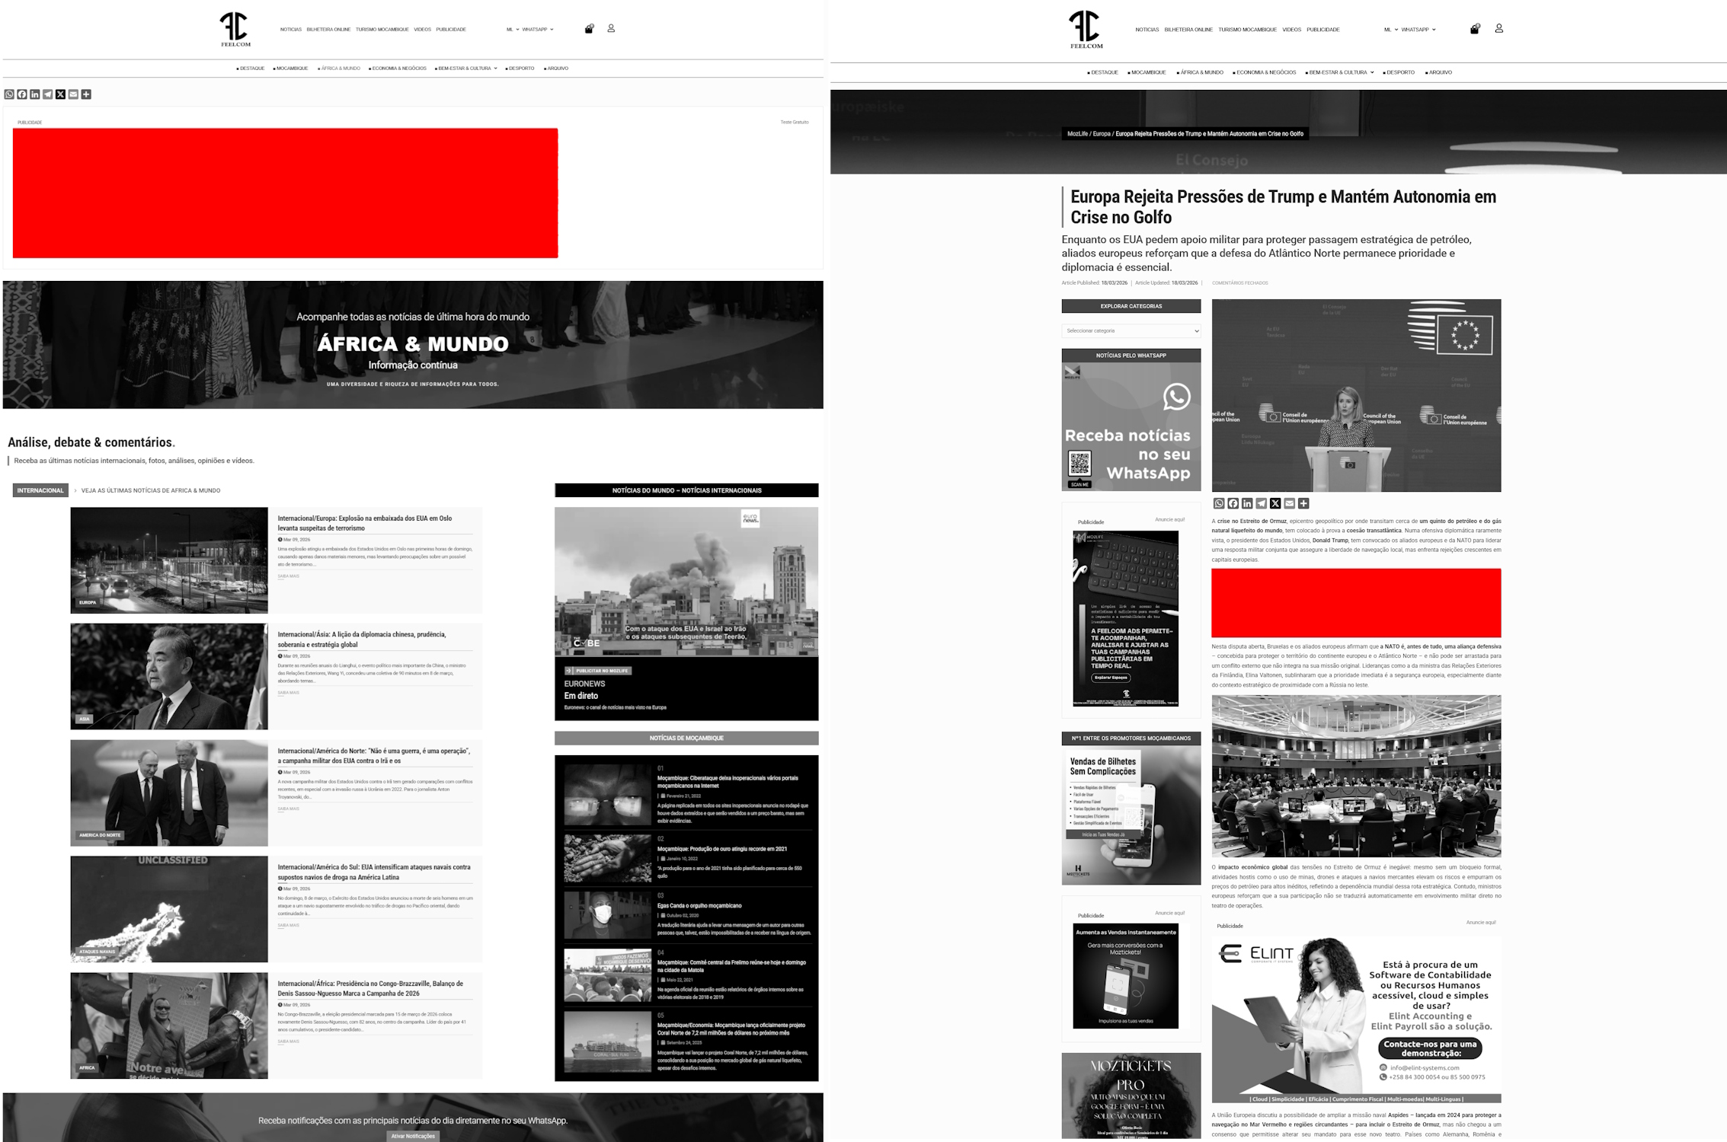Image resolution: width=1727 pixels, height=1142 pixels.
Task: Open ECONOMIA & NEGÓCIOS on Africa & Mundo page
Action: tap(398, 69)
